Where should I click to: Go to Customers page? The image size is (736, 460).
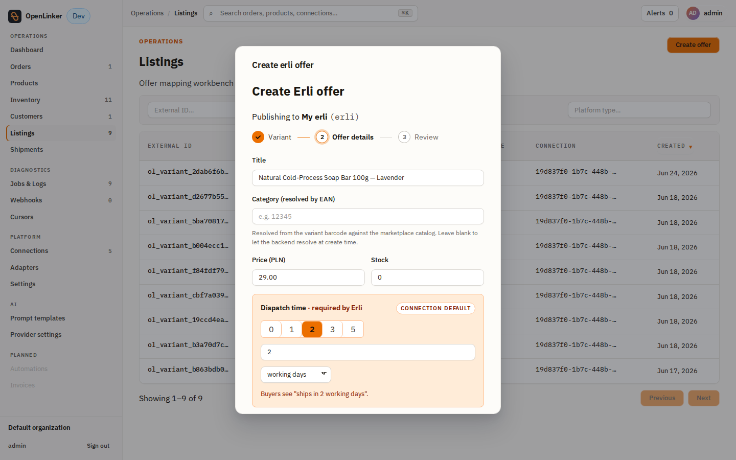pyautogui.click(x=61, y=117)
